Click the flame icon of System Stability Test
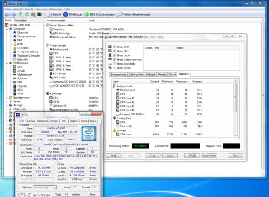This screenshot has width=269, height=197. coord(106,37)
